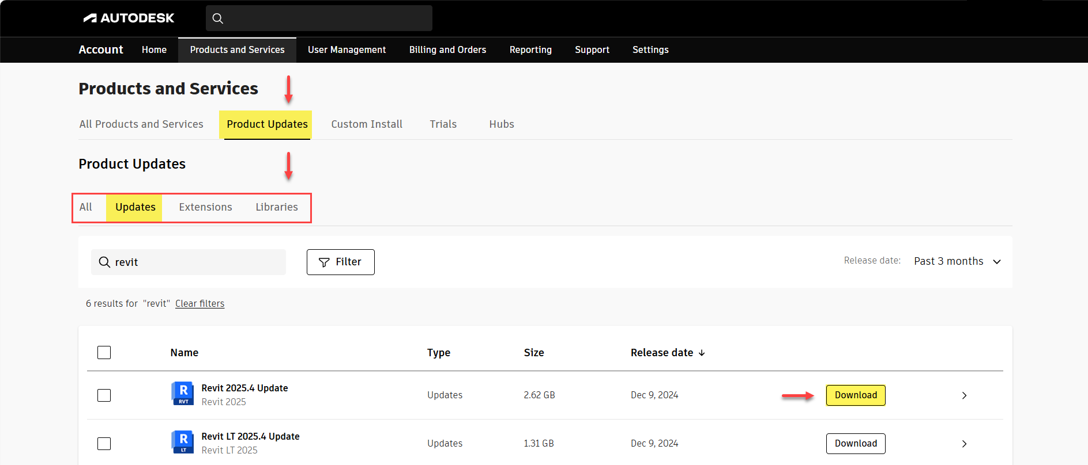Click the Type column header
The width and height of the screenshot is (1088, 465).
tap(439, 353)
